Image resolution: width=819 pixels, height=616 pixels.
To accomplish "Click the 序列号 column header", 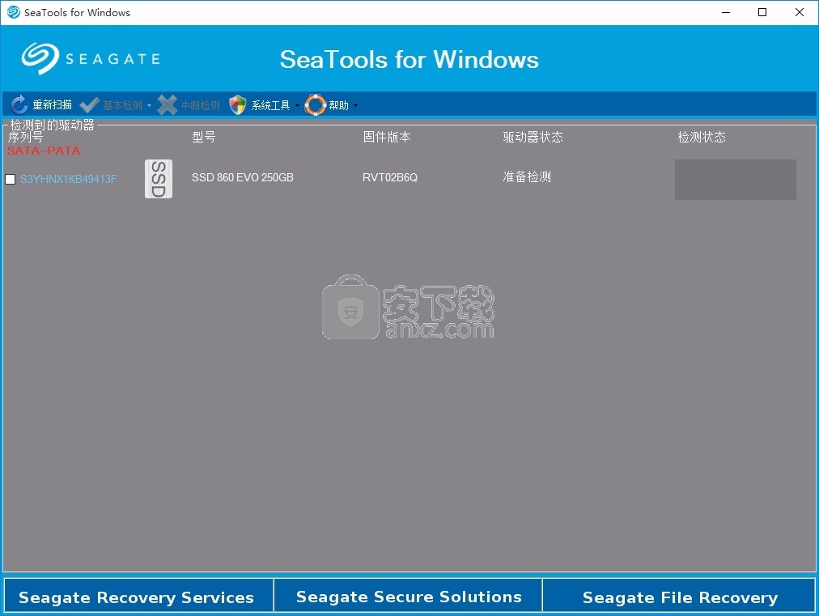I will [x=25, y=138].
